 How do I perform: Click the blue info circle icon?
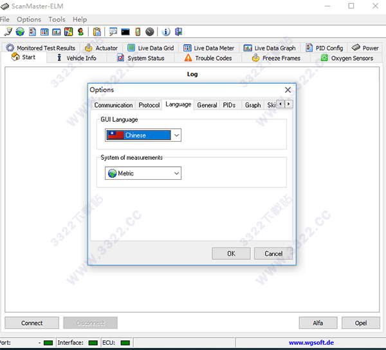(166, 32)
